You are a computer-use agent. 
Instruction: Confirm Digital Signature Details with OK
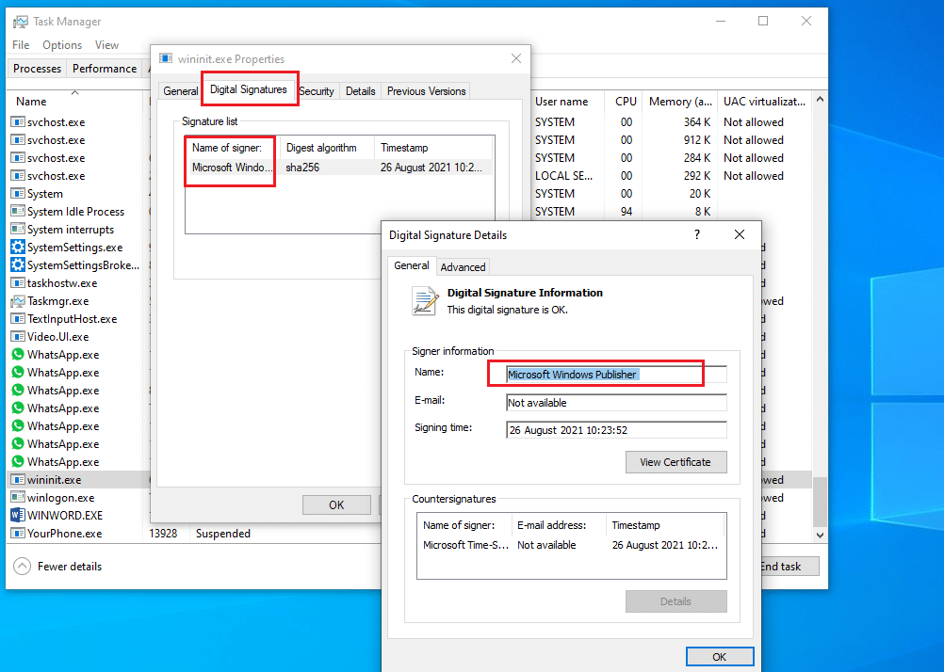pyautogui.click(x=720, y=657)
